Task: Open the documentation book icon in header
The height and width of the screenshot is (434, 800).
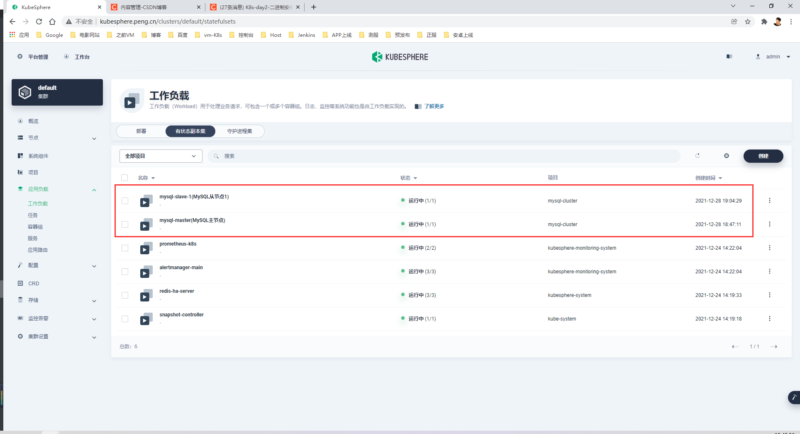Action: click(x=729, y=57)
